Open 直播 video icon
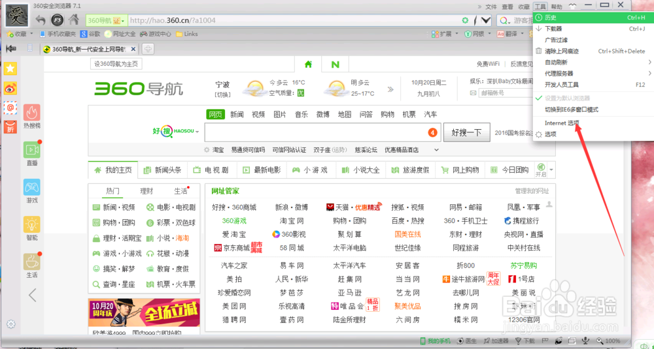The height and width of the screenshot is (349, 654). point(32,150)
